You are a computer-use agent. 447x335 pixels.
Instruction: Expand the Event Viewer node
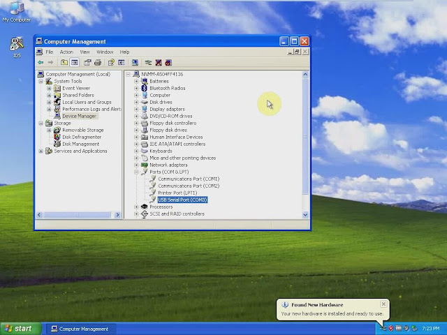point(49,89)
